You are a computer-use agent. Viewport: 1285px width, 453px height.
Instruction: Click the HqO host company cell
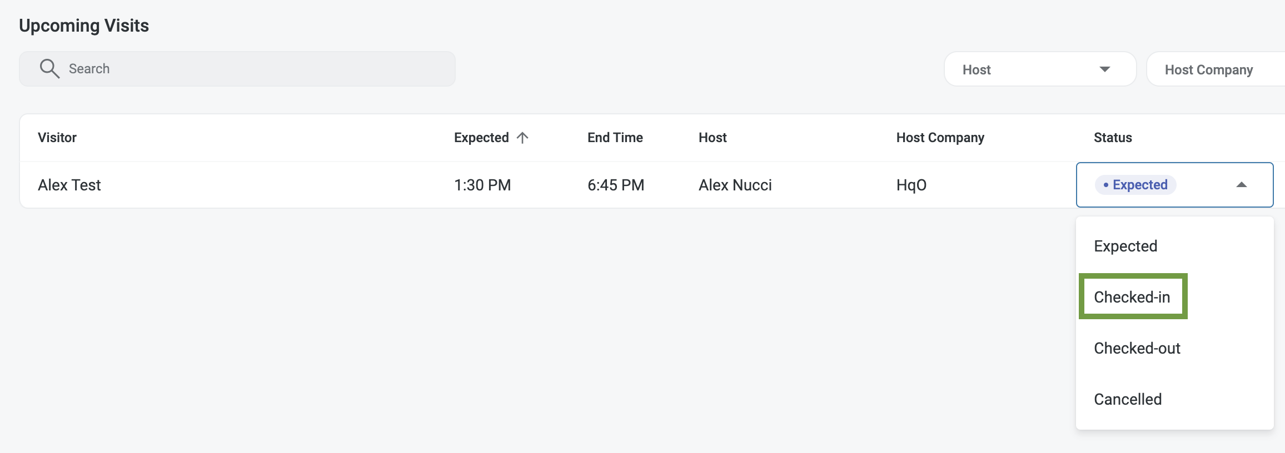[x=911, y=185]
